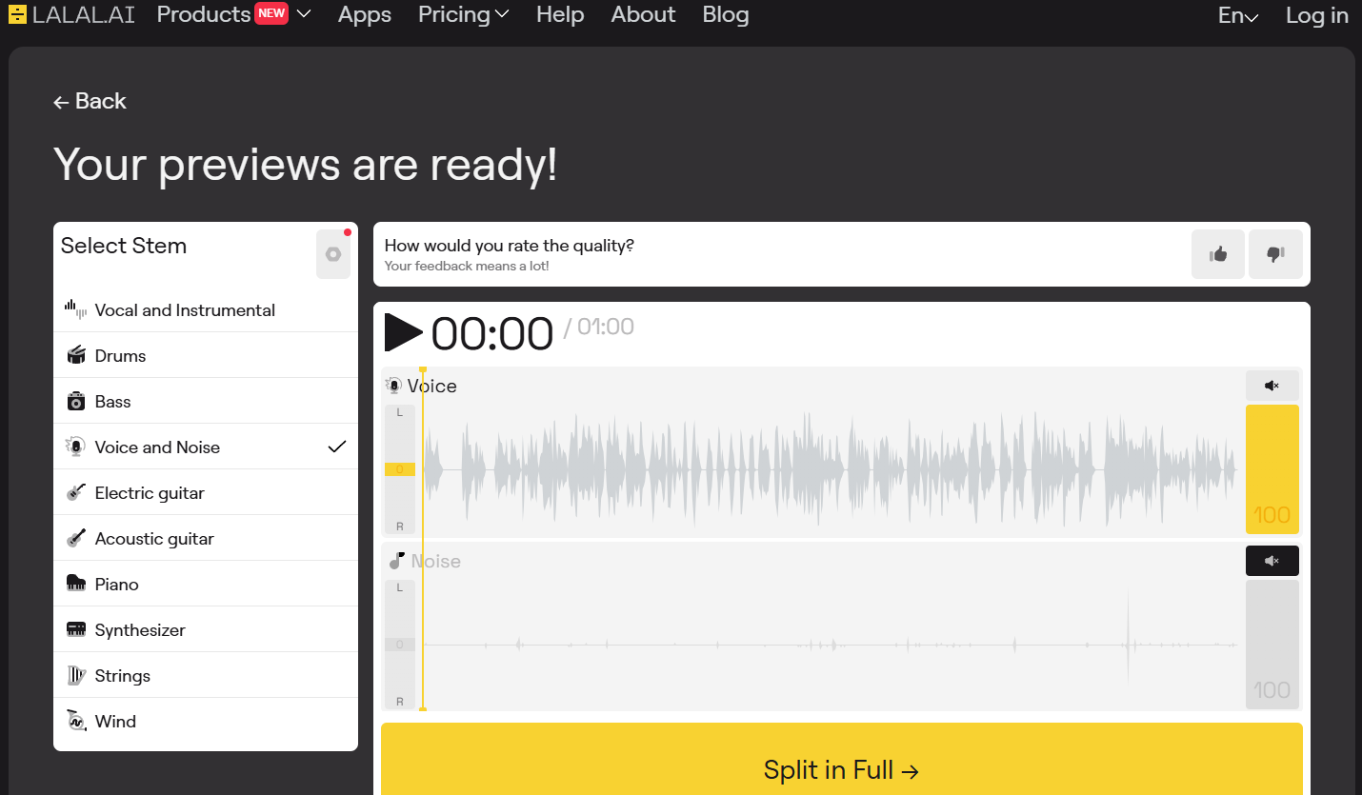Click the Acoustic guitar icon
The height and width of the screenshot is (795, 1362).
[76, 538]
